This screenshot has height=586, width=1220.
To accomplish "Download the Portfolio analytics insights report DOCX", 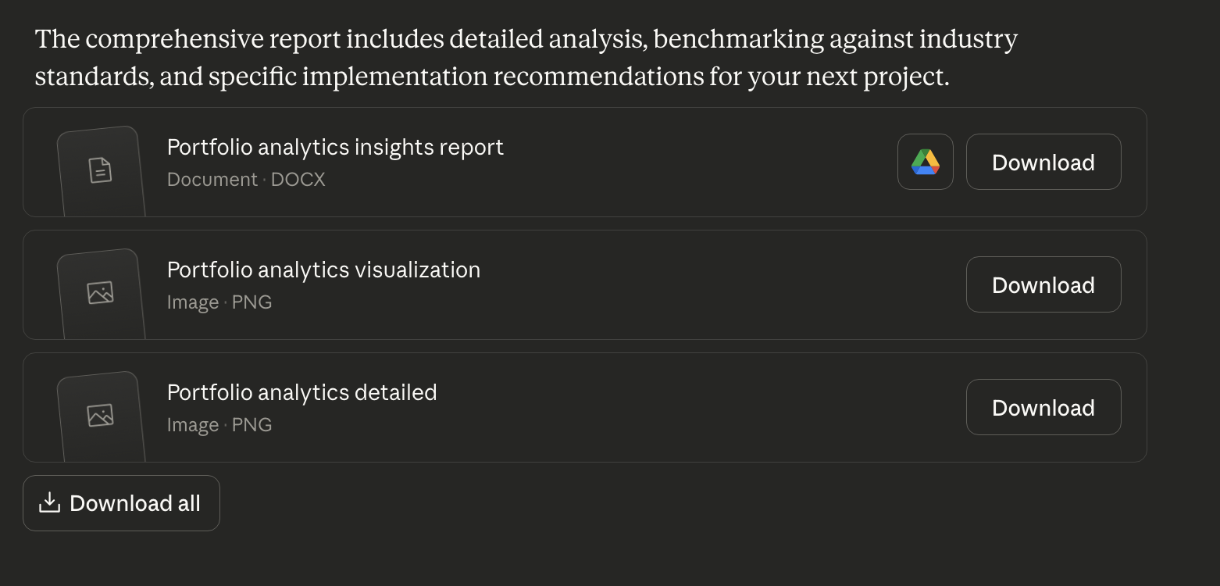I will [1043, 162].
